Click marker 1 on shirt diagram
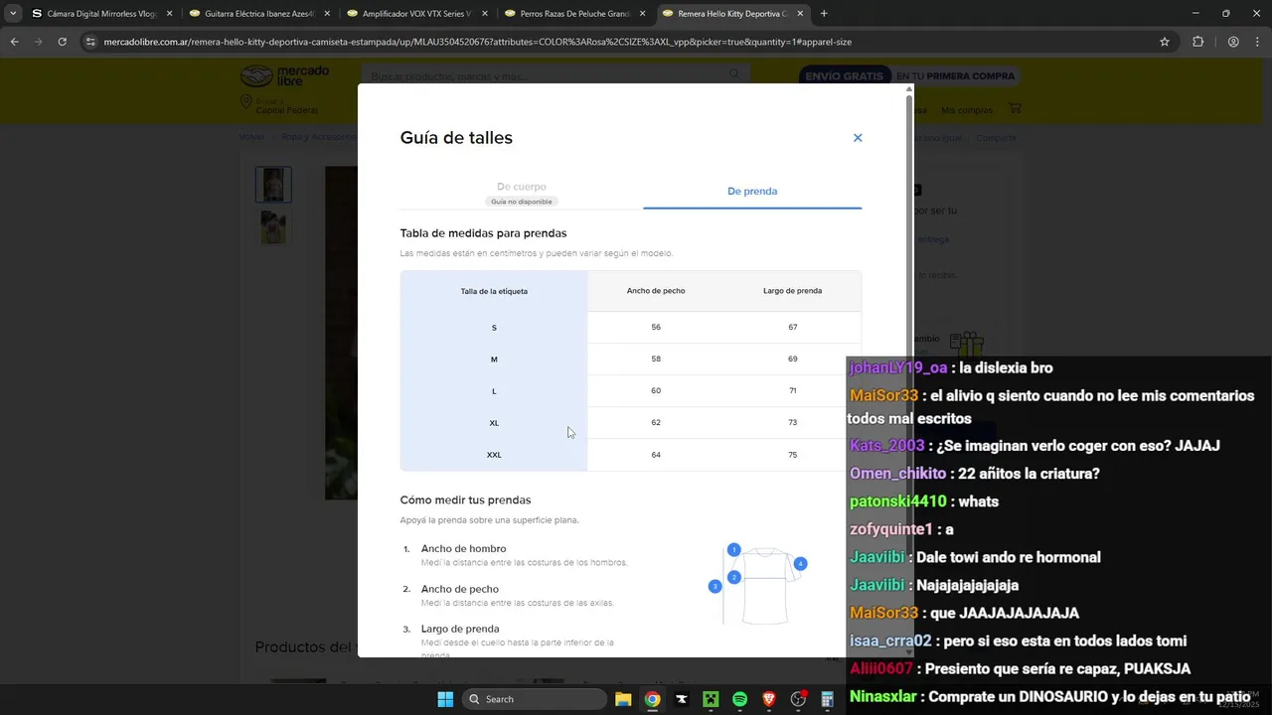Screen dimensions: 1272x715 coord(733,549)
